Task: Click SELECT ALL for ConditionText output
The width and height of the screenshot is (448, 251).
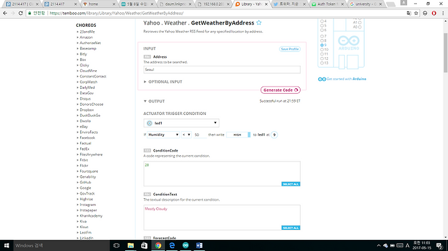Action: [x=291, y=228]
